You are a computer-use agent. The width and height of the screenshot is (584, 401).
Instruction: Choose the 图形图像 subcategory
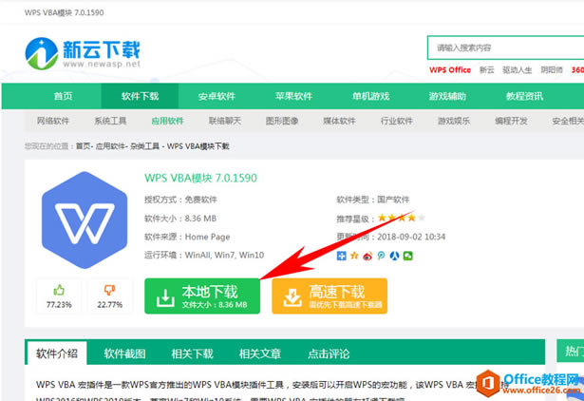282,121
